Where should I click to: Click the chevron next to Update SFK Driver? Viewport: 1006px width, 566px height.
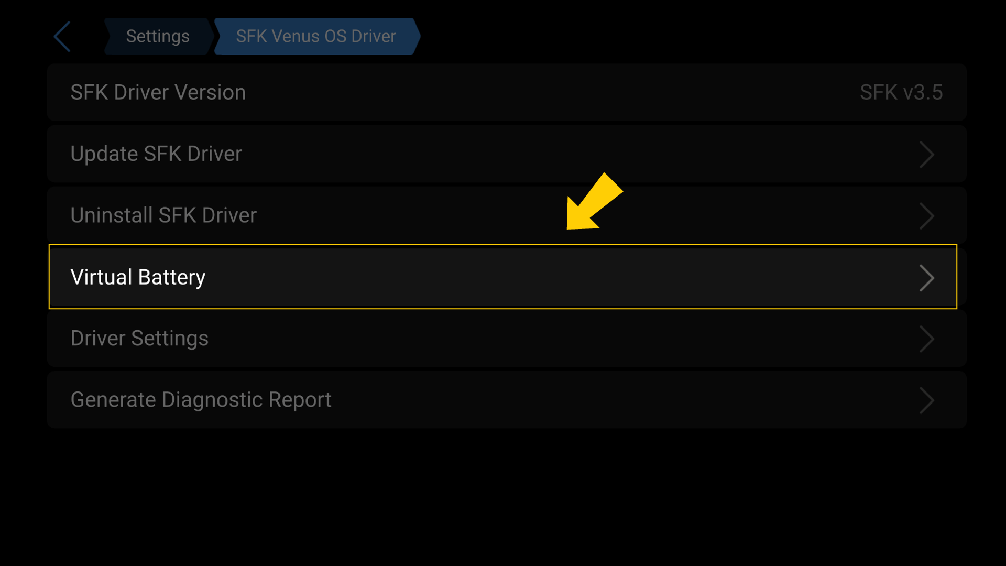pyautogui.click(x=927, y=155)
